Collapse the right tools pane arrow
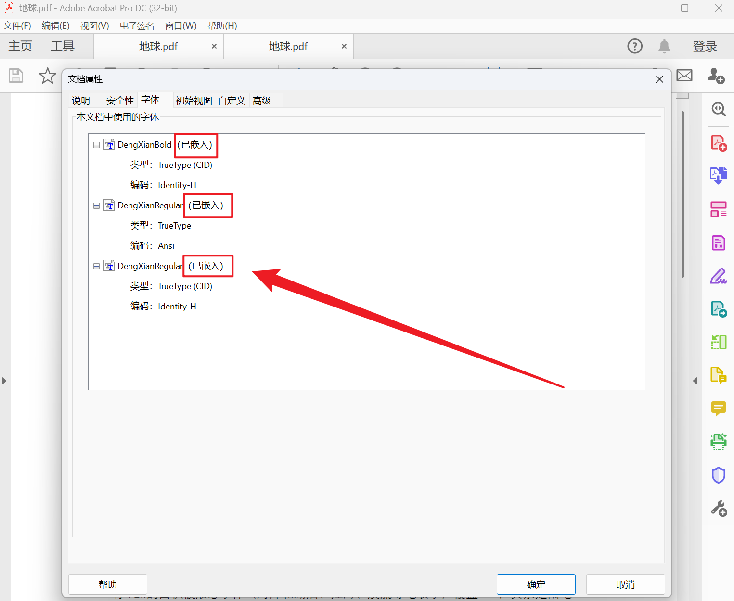Image resolution: width=734 pixels, height=601 pixels. coord(695,380)
